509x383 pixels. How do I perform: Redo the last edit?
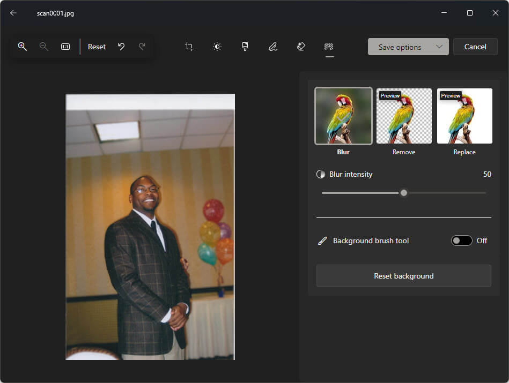click(142, 47)
